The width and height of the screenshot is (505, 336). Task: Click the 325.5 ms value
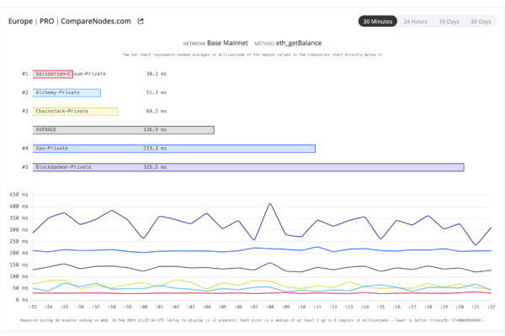tap(155, 167)
